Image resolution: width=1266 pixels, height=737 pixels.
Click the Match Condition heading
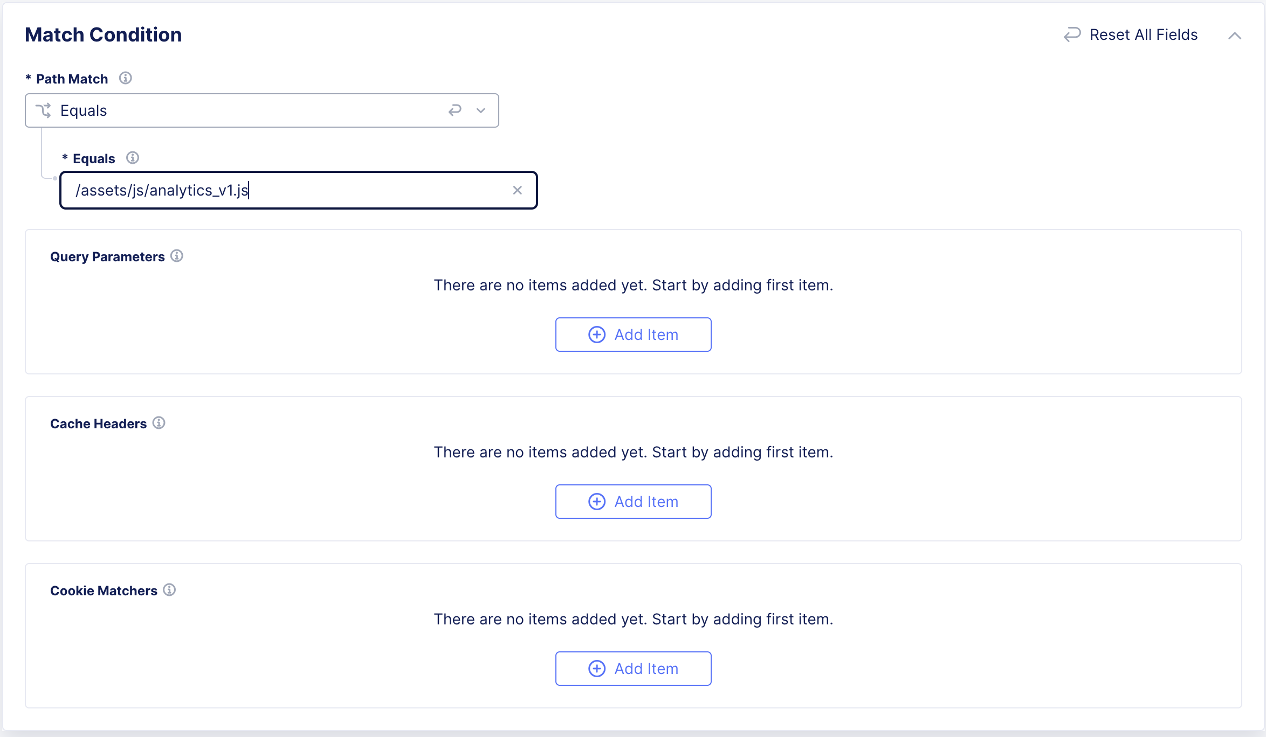[103, 34]
